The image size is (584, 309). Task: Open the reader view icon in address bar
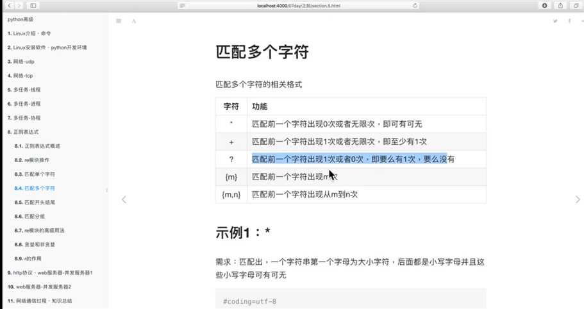182,6
